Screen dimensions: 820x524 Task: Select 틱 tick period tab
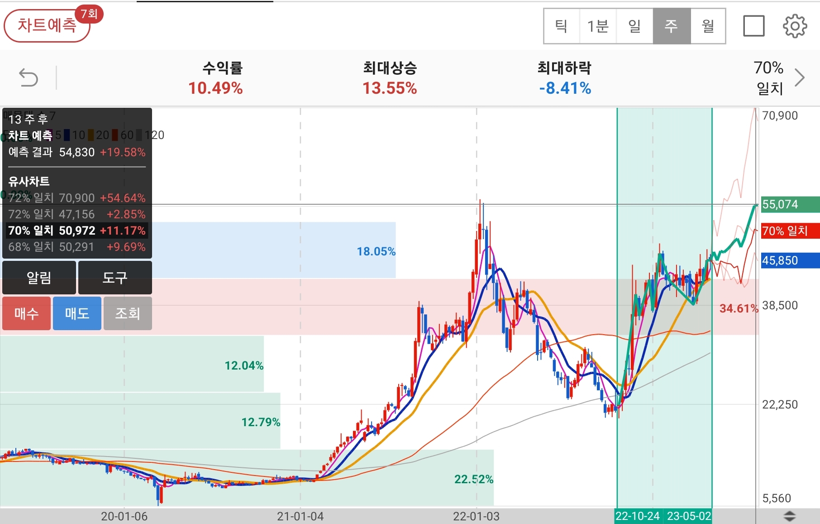[562, 26]
